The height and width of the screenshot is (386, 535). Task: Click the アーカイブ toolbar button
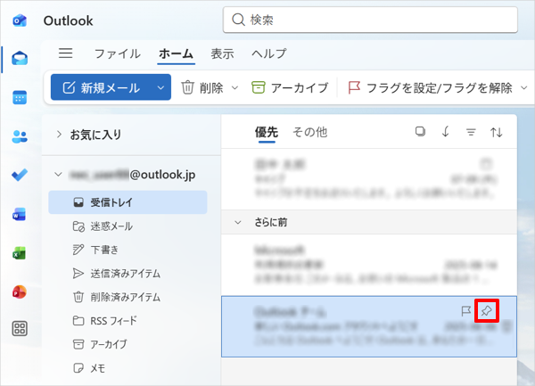click(x=290, y=87)
